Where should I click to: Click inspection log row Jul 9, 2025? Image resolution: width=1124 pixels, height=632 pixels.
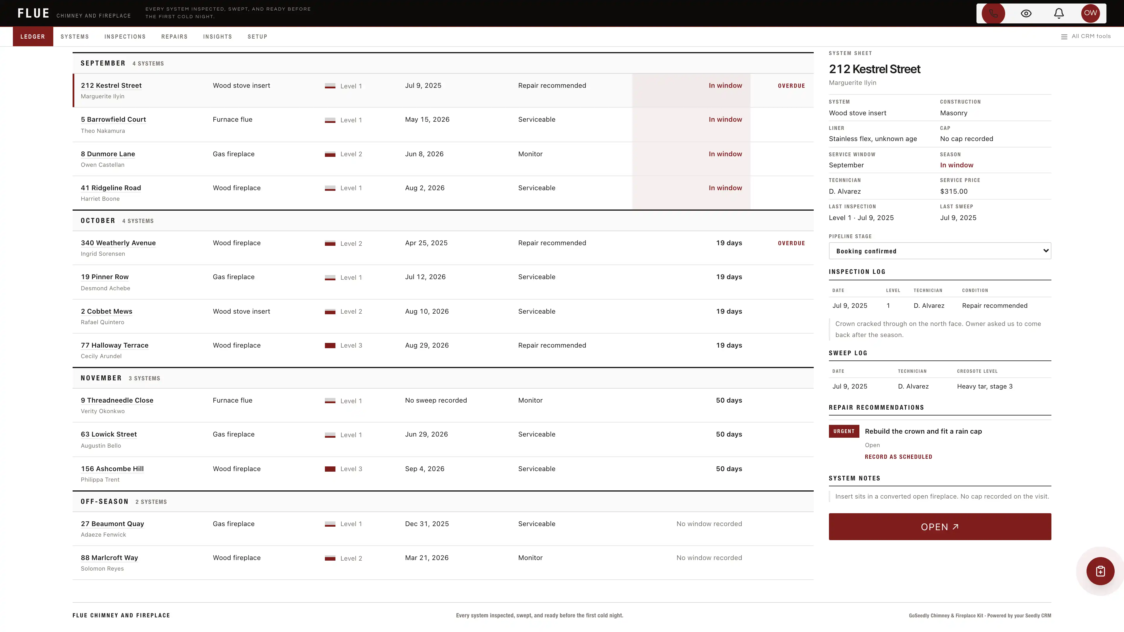[940, 306]
